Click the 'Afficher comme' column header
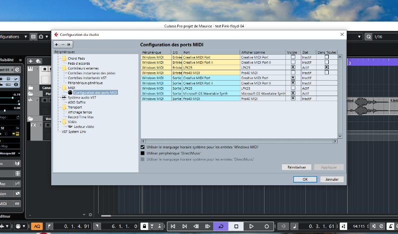This screenshot has width=398, height=234. pos(263,52)
